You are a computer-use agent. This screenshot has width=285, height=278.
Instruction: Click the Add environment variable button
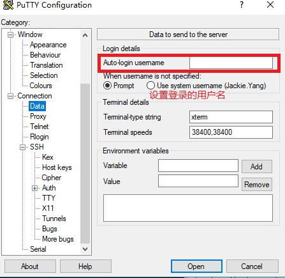[257, 166]
